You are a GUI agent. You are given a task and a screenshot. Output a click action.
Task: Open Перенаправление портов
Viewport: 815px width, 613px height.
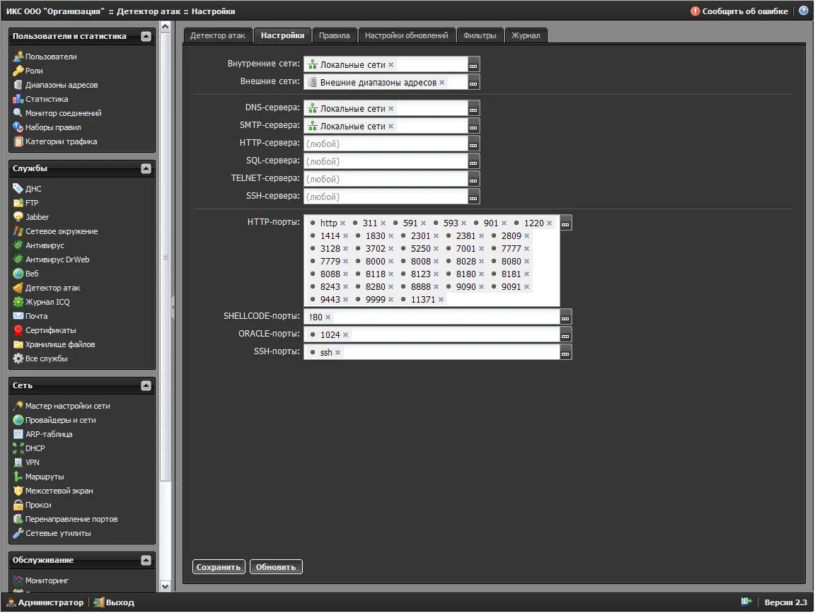pos(66,519)
